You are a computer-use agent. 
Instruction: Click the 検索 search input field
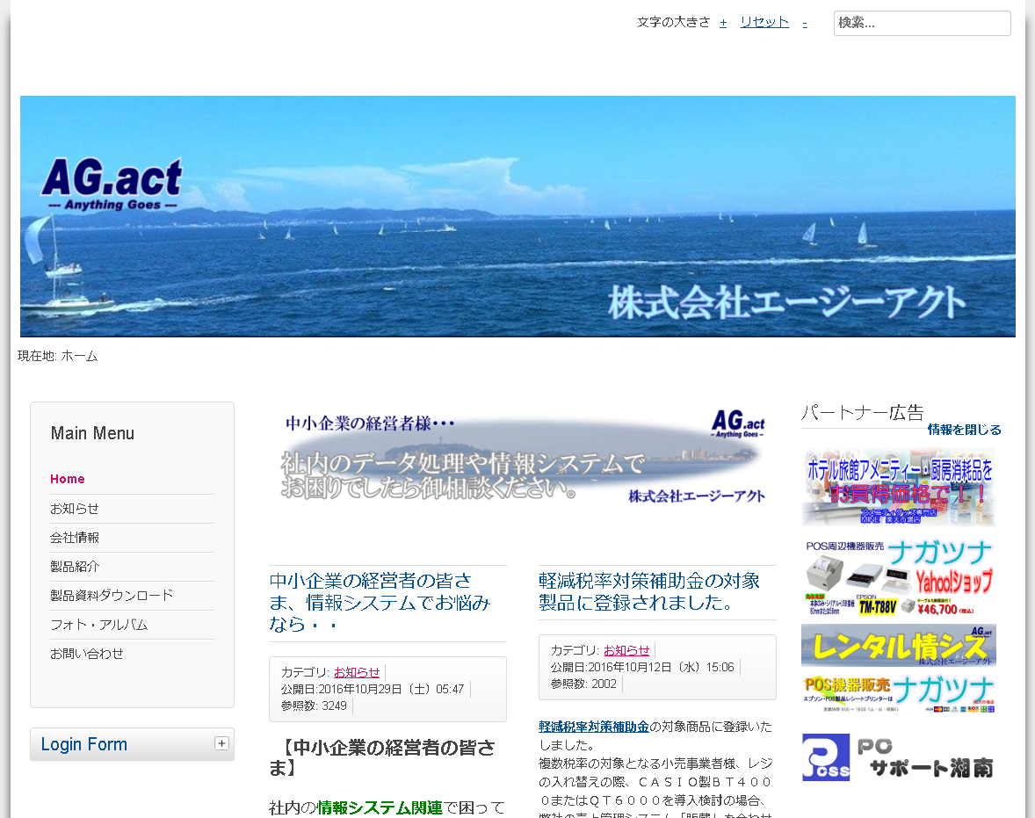922,23
